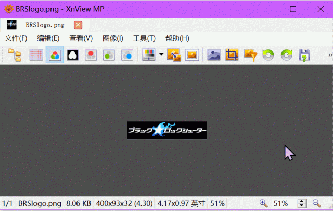333x211 pixels.
Task: Open the 编辑(E) menu
Action: (x=48, y=38)
